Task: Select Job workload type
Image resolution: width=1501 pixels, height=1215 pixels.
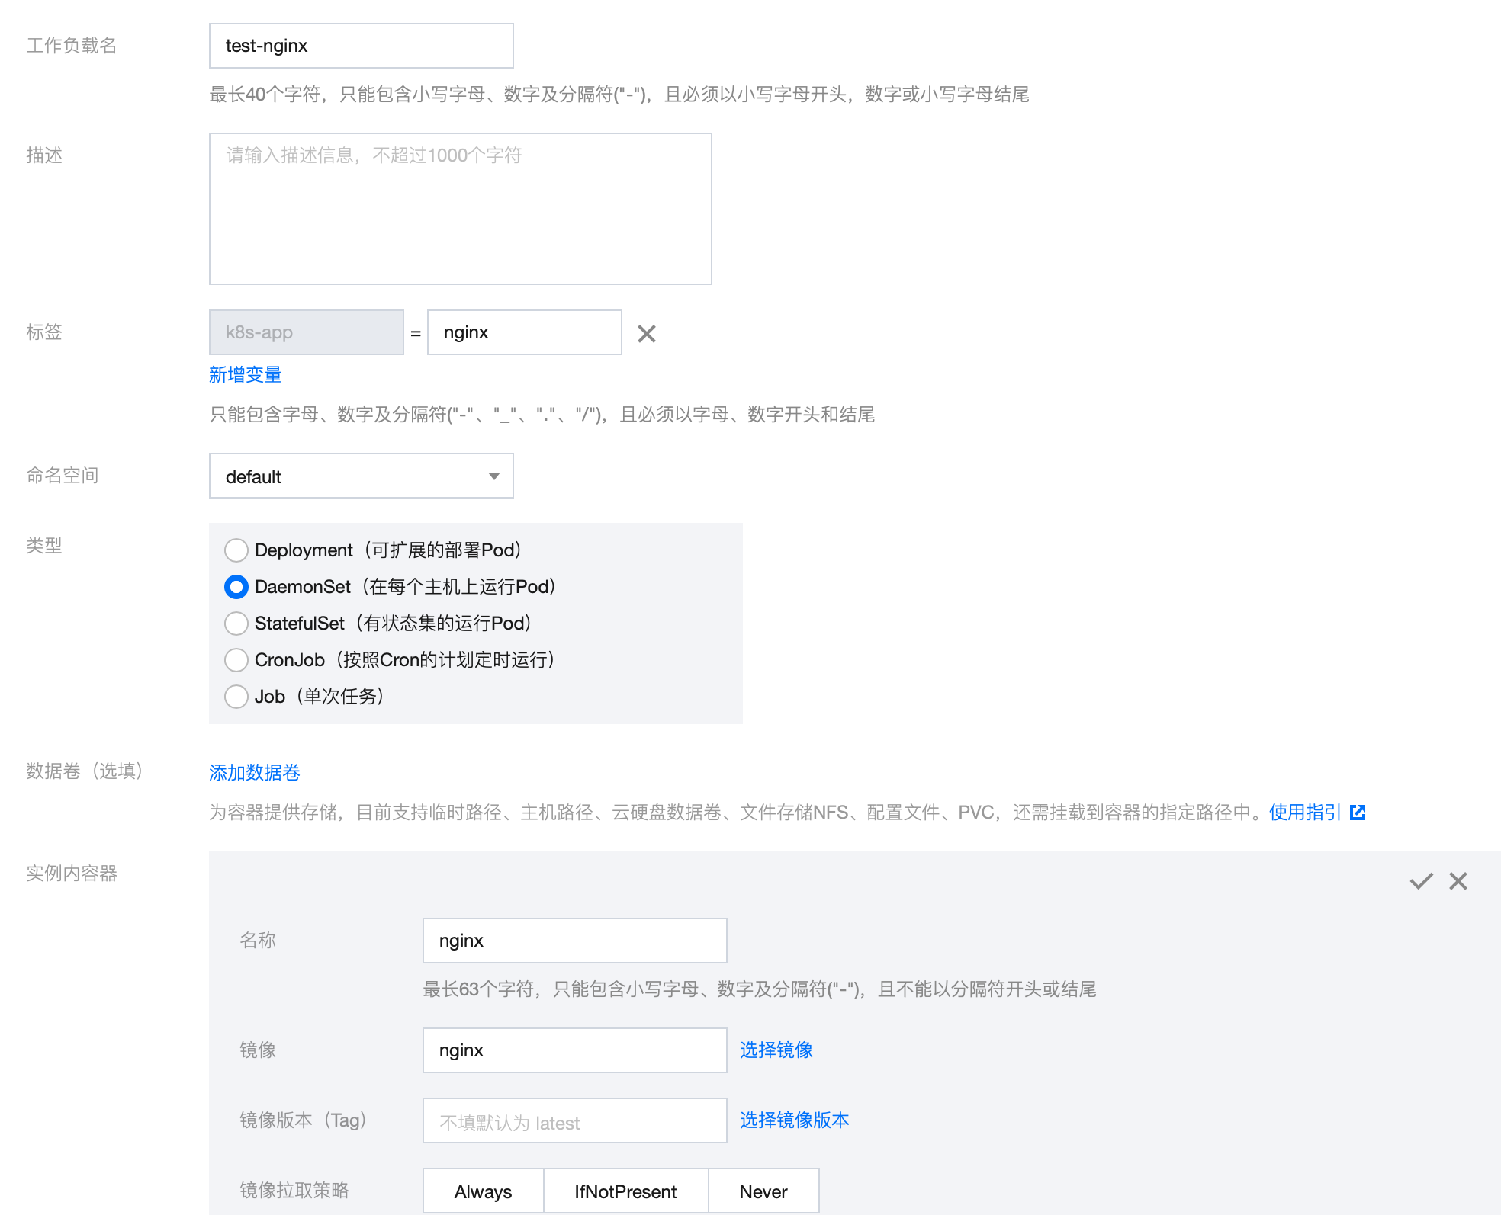Action: 236,696
